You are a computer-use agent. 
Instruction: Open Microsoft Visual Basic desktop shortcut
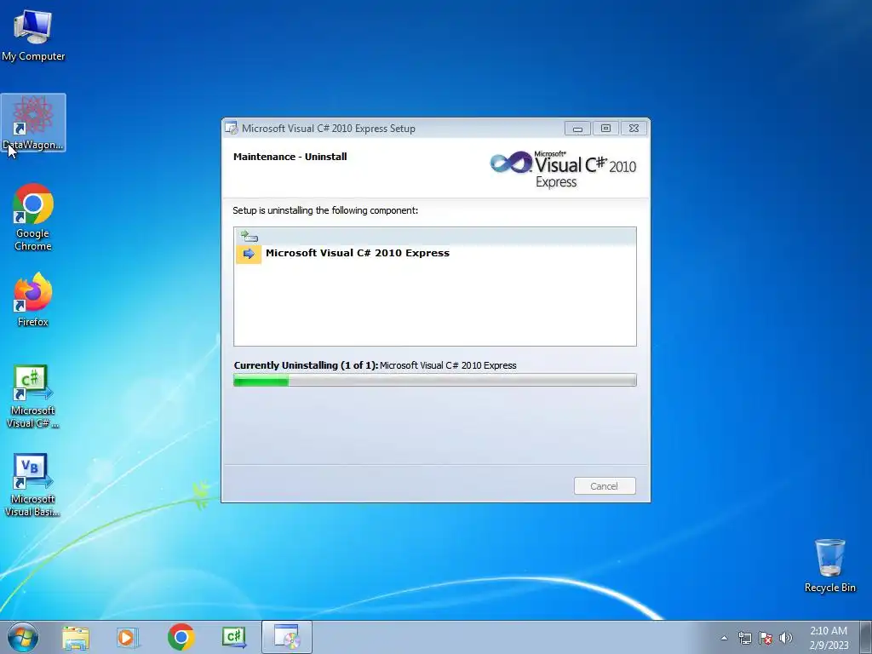tap(33, 485)
